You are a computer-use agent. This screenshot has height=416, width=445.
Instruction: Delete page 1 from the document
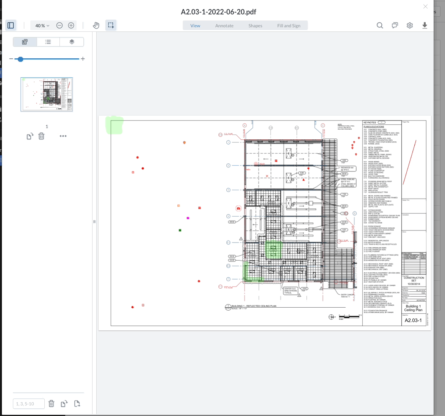click(x=41, y=136)
